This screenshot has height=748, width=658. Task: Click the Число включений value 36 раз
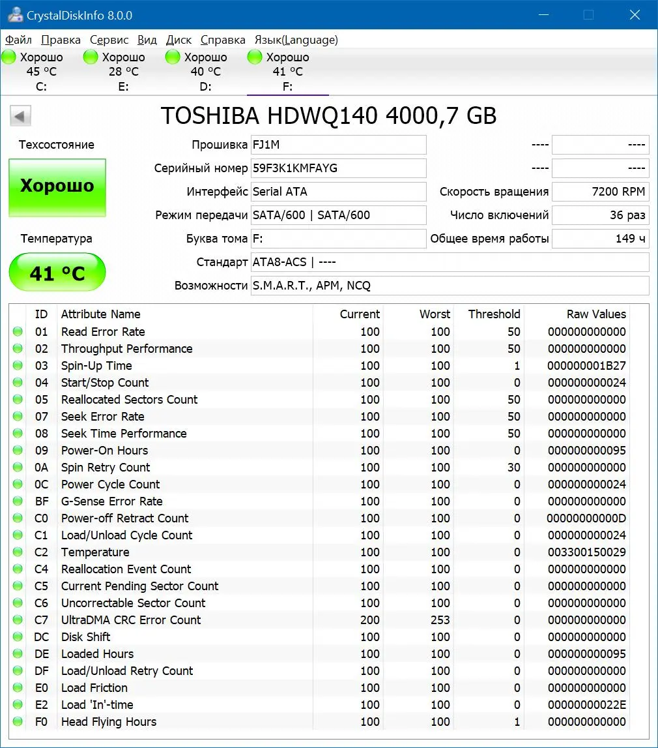[x=601, y=215]
